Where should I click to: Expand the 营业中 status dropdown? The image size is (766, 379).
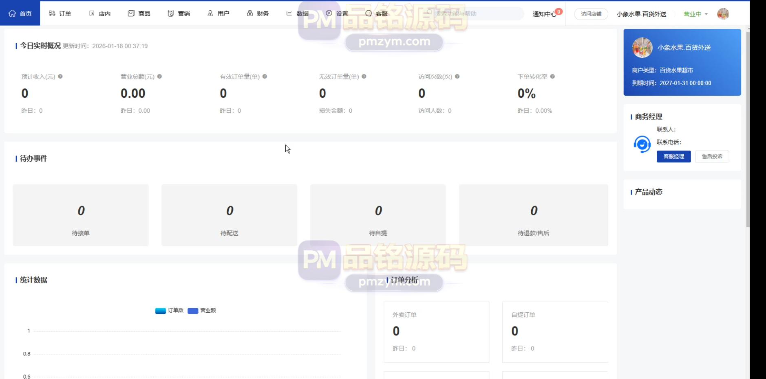pos(695,14)
